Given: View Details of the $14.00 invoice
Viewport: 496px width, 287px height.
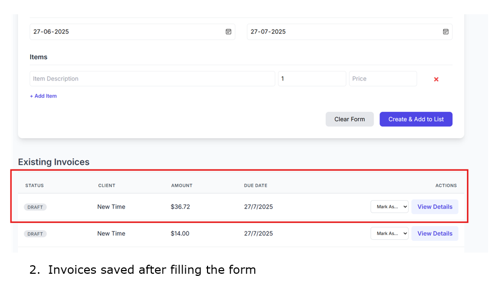Looking at the screenshot, I should click(x=435, y=234).
